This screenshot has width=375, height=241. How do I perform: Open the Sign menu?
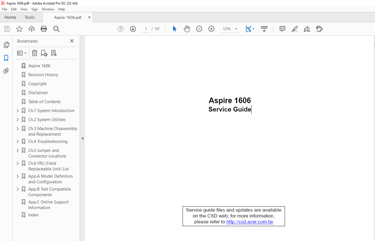34,9
